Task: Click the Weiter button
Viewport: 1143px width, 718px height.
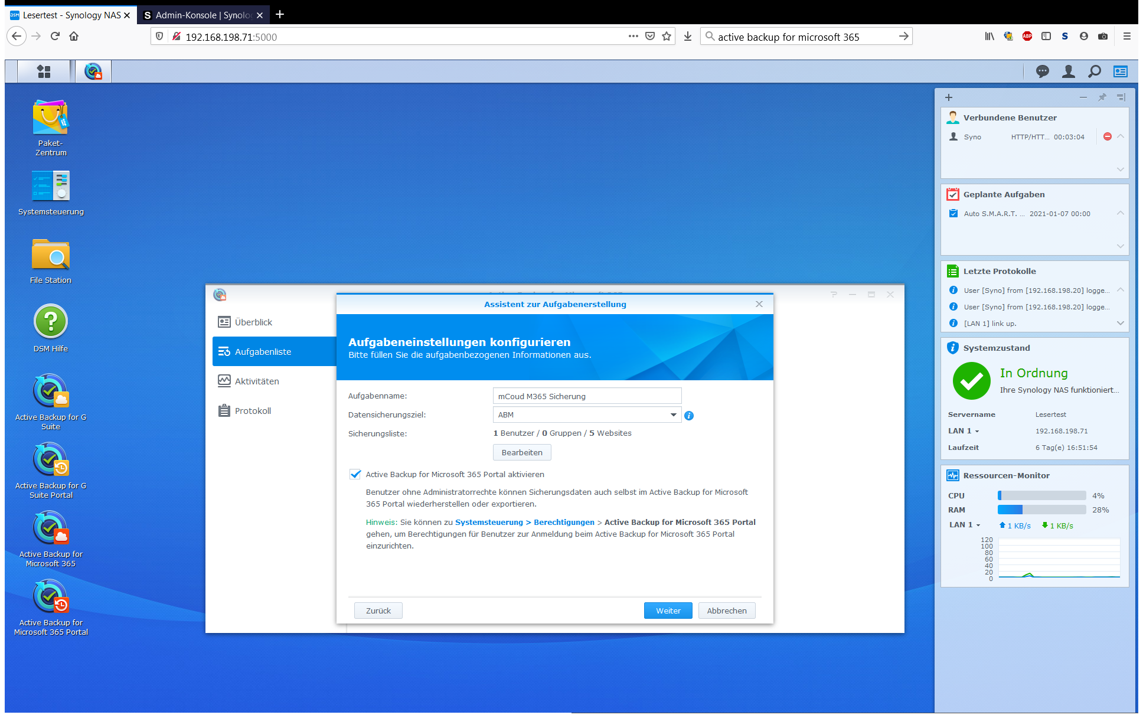Action: click(668, 611)
